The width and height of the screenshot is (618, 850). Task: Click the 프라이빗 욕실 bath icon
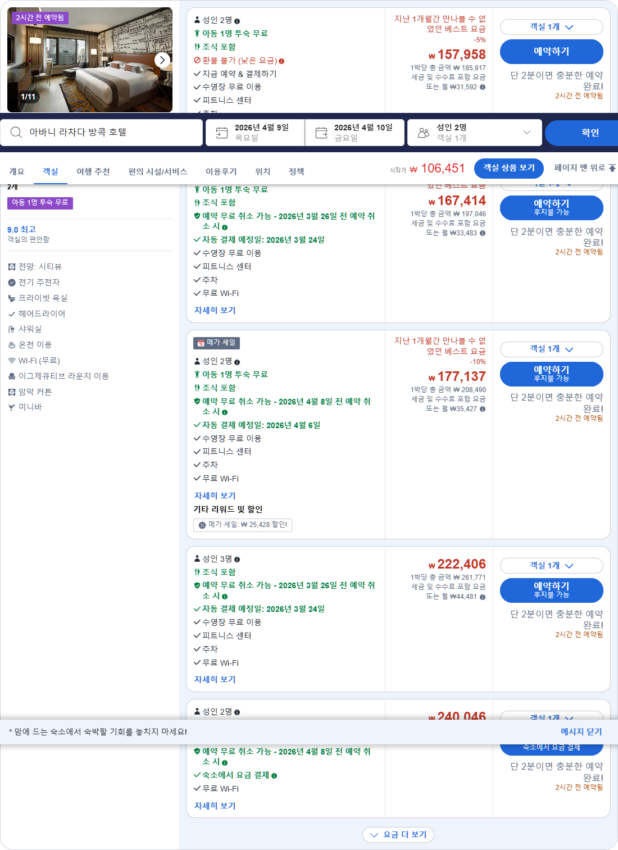tap(12, 298)
